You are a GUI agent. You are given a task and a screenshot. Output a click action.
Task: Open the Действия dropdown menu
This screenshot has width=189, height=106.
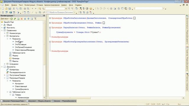(5, 19)
